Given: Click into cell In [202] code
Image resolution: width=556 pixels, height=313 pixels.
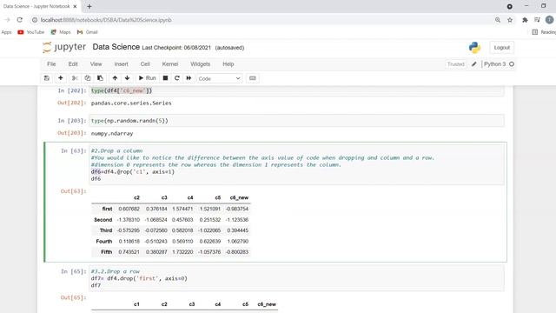Looking at the screenshot, I should [x=296, y=90].
